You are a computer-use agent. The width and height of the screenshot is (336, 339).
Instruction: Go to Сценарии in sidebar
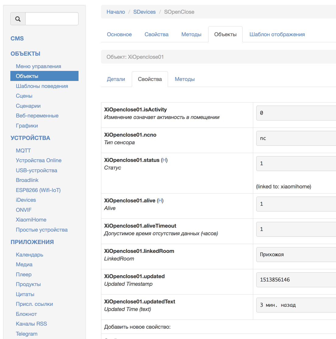pos(28,106)
